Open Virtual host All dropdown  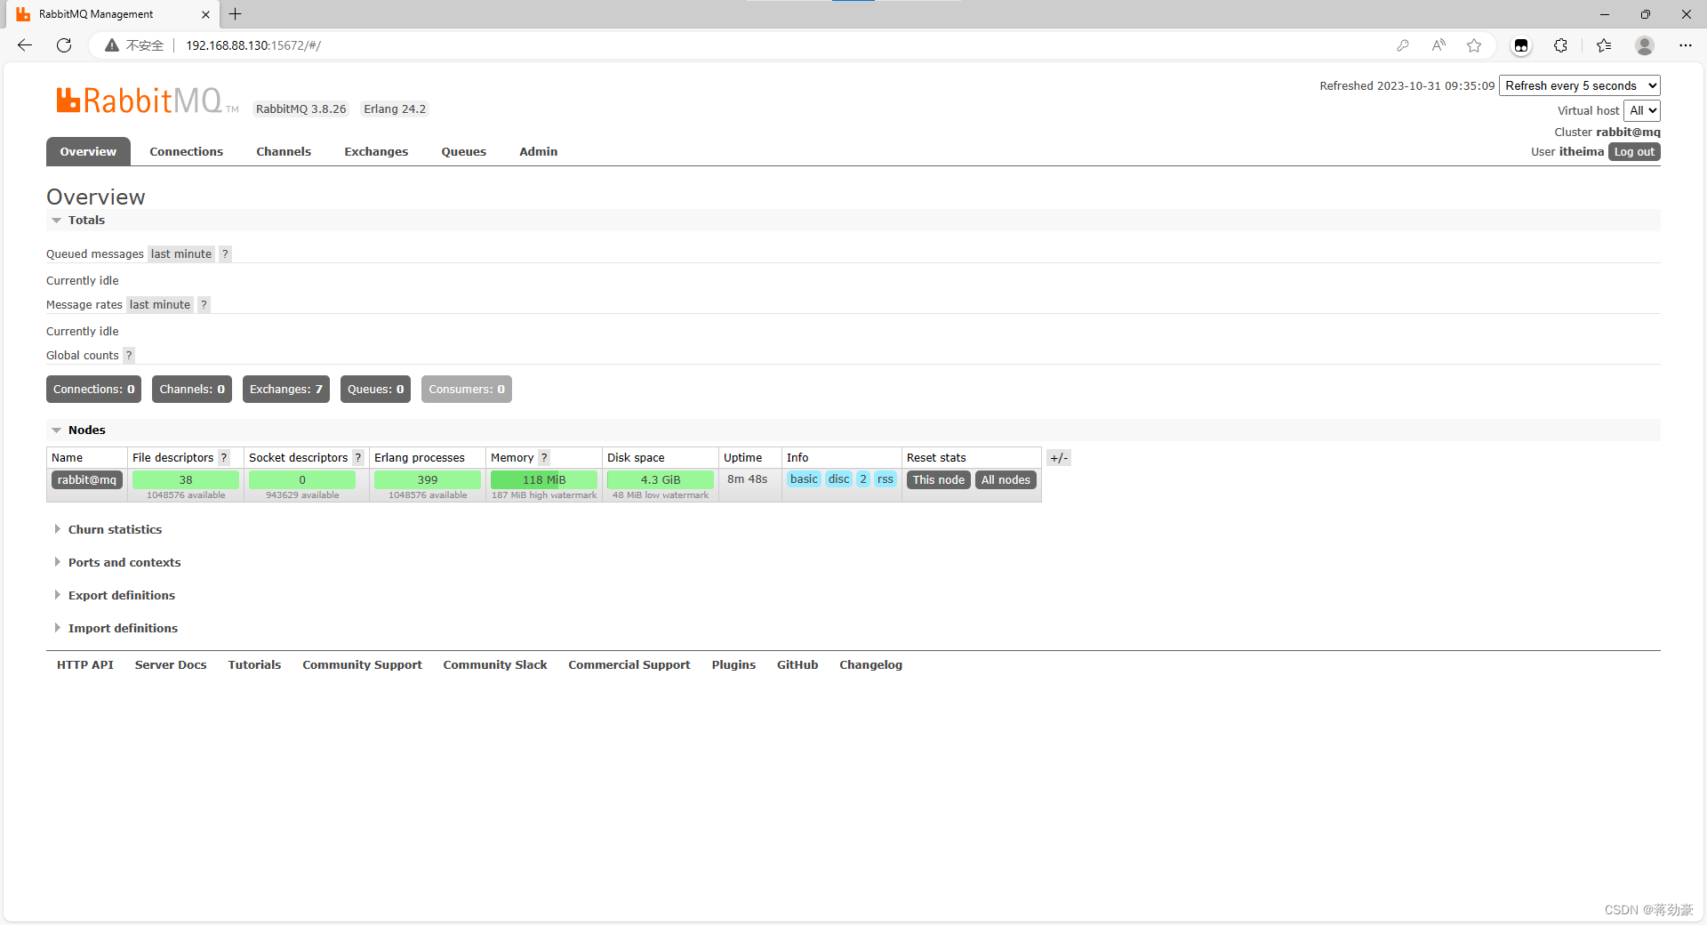pos(1642,110)
